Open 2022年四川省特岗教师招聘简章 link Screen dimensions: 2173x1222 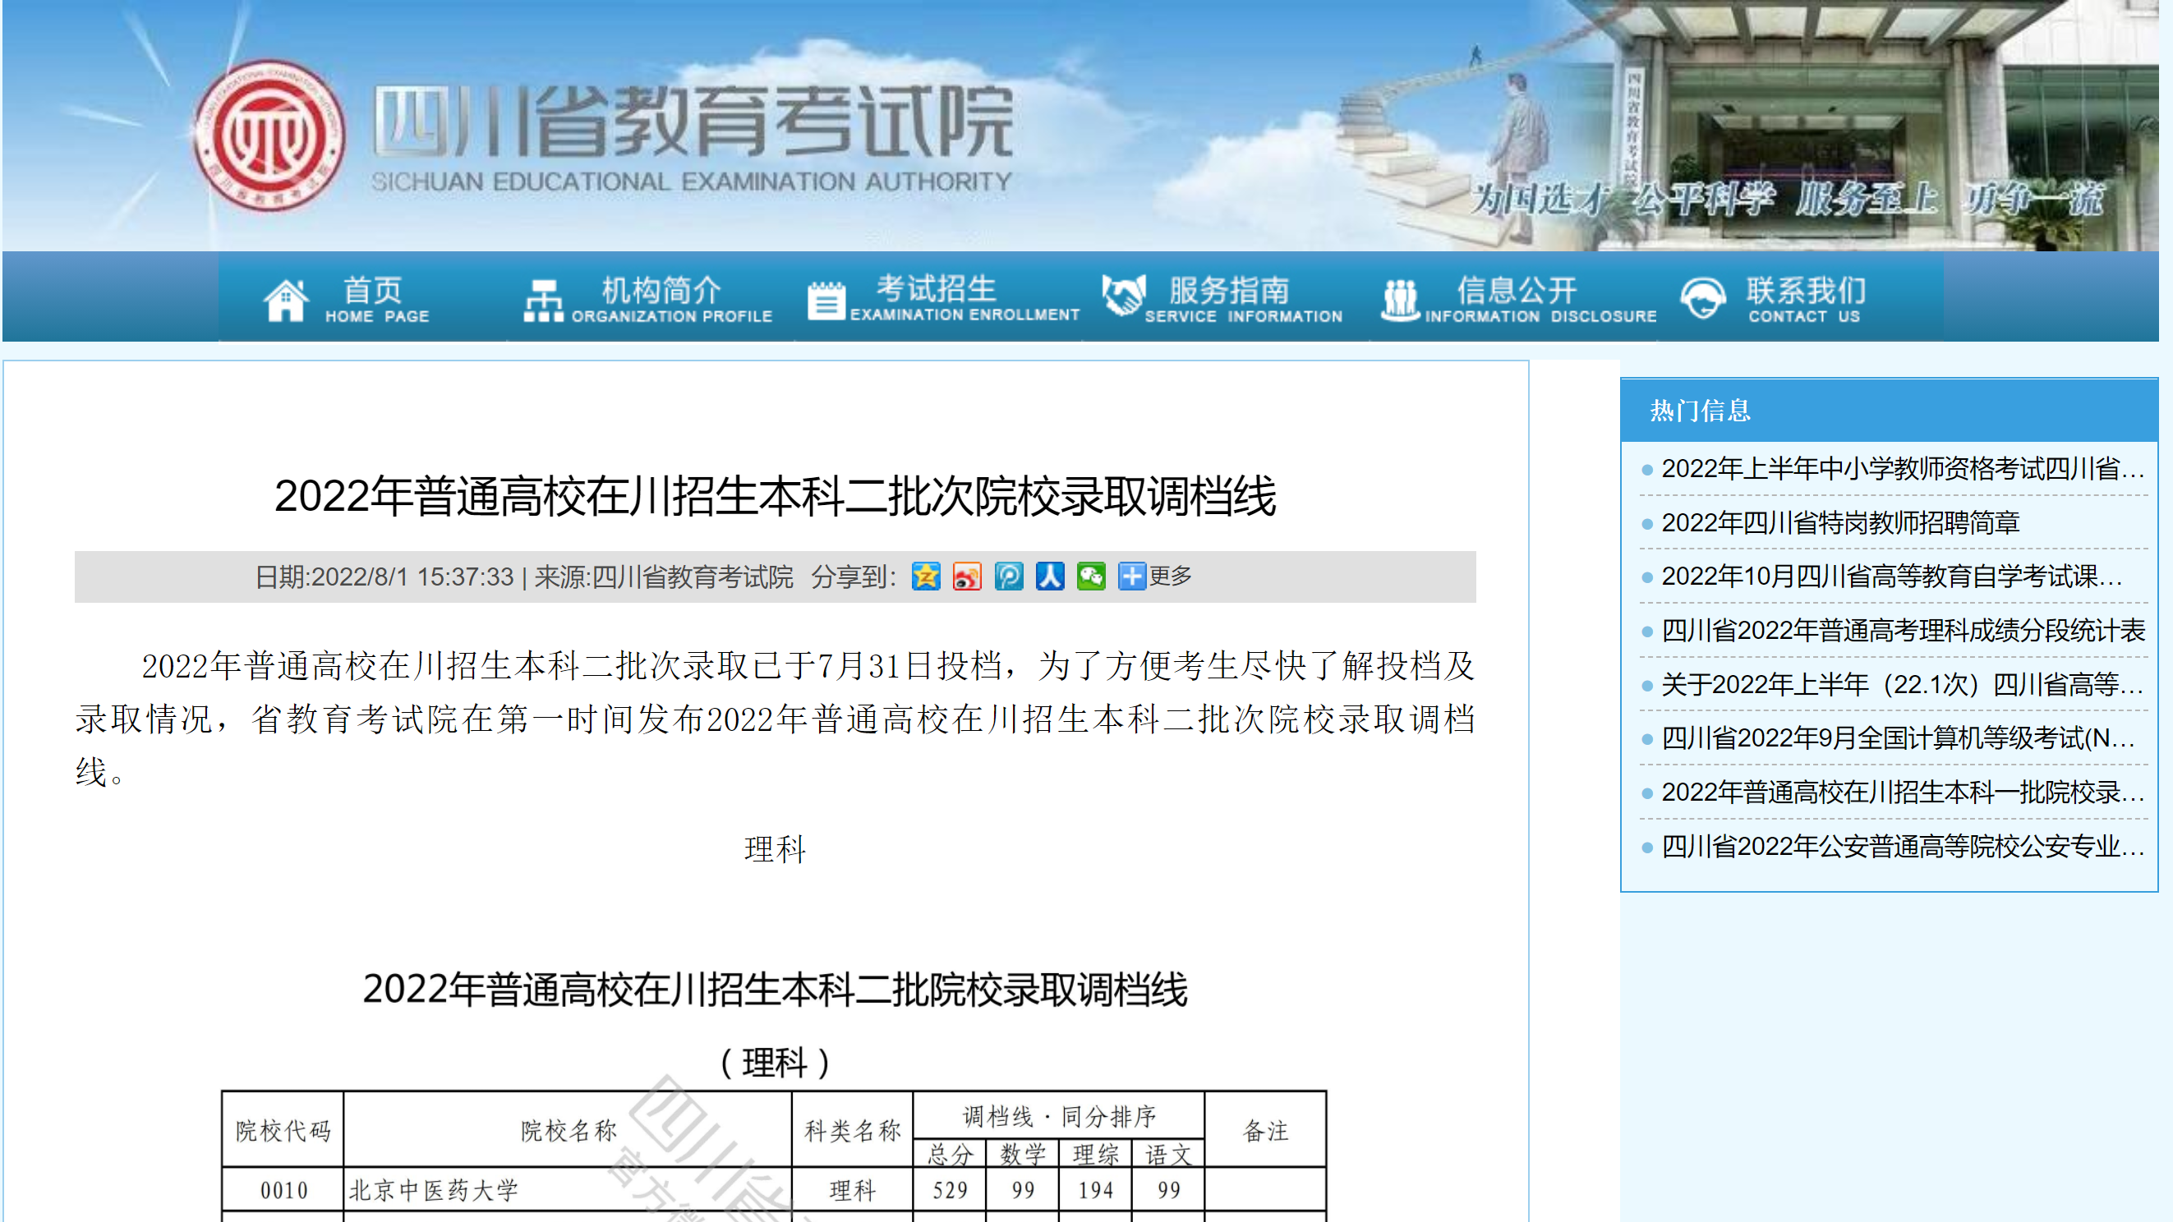coord(1840,523)
